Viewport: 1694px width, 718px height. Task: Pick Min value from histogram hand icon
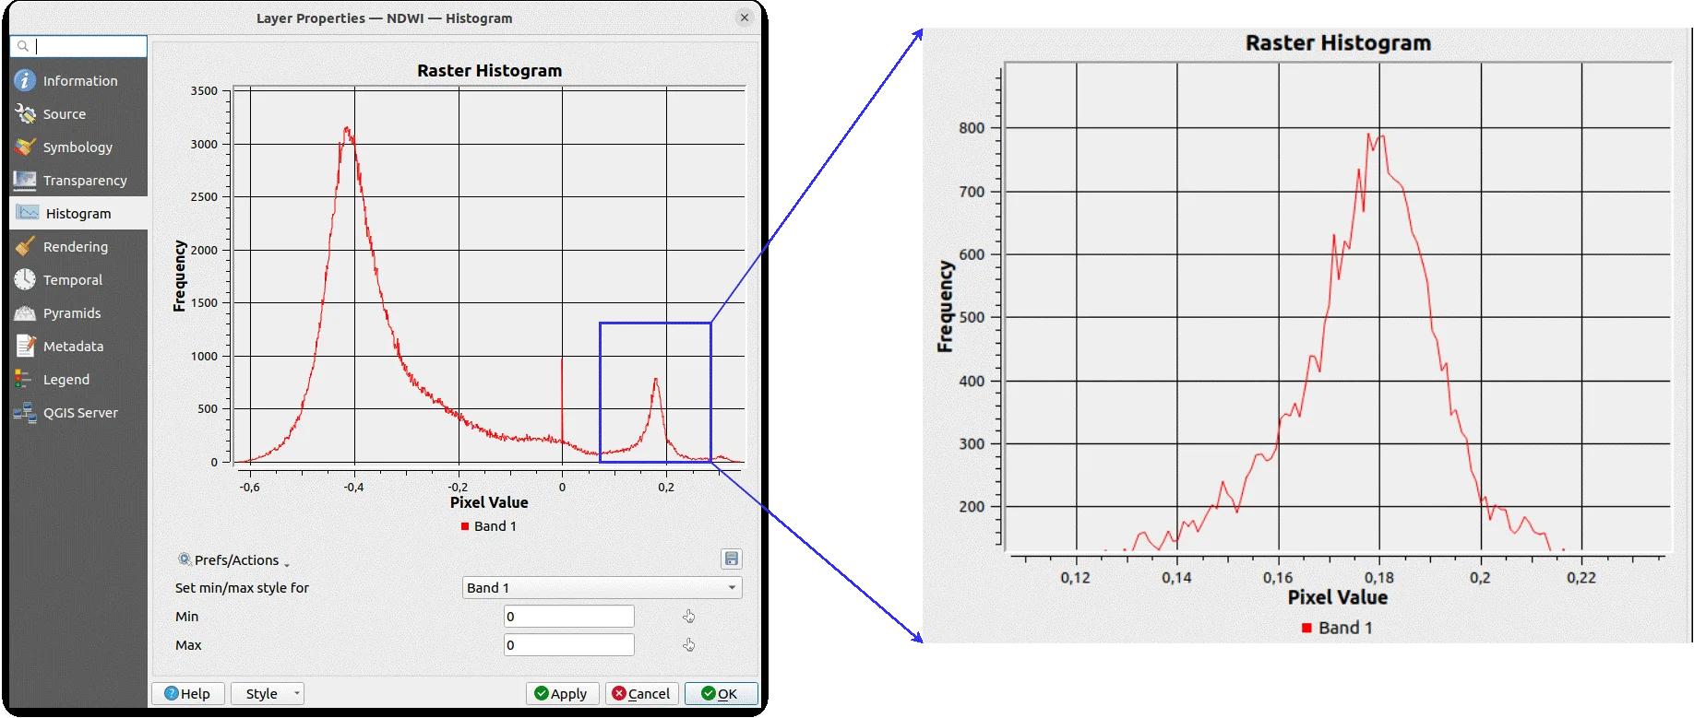point(688,617)
